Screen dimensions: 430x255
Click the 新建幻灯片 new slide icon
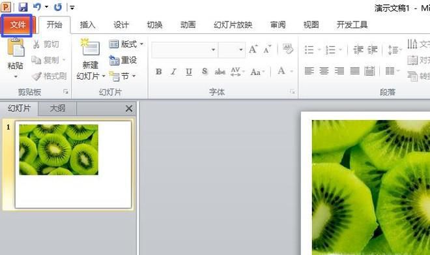tap(90, 48)
